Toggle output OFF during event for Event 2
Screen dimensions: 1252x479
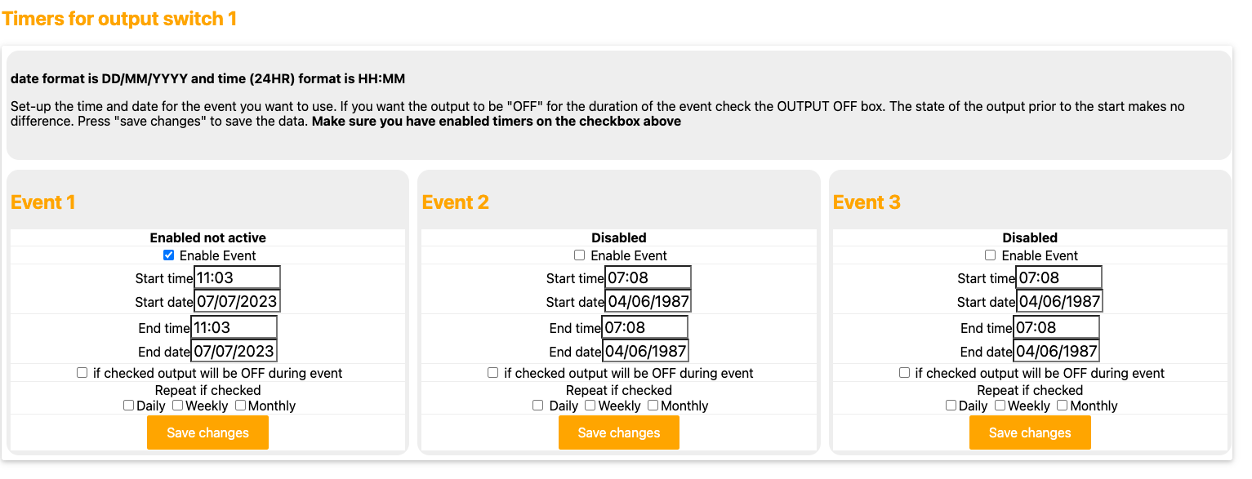point(492,373)
